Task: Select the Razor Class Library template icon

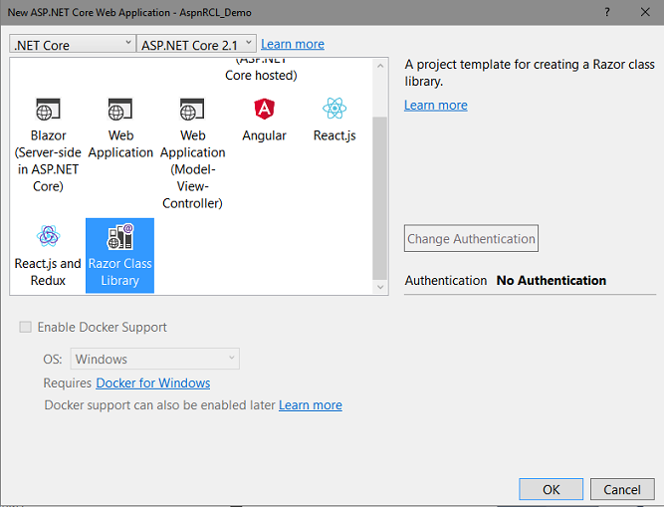Action: click(x=120, y=236)
